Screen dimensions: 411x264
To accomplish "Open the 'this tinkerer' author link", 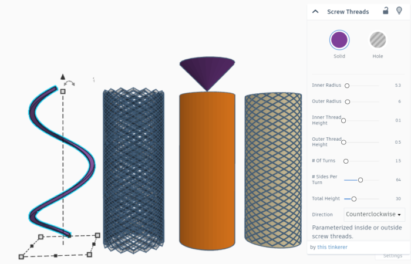I will tap(332, 247).
